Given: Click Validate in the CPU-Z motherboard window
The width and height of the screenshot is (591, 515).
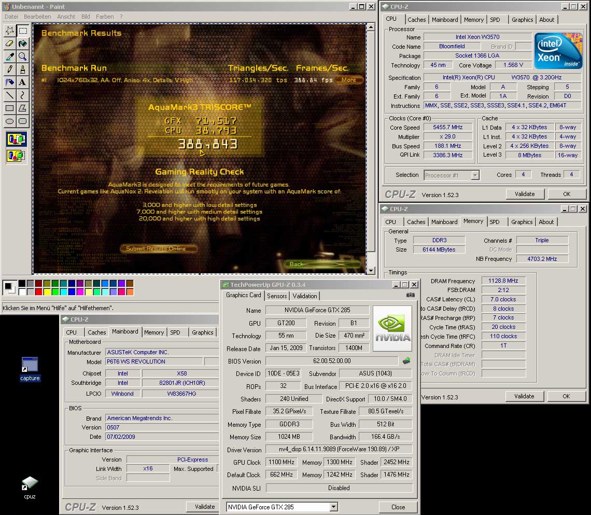Looking at the screenshot, I should 202,507.
